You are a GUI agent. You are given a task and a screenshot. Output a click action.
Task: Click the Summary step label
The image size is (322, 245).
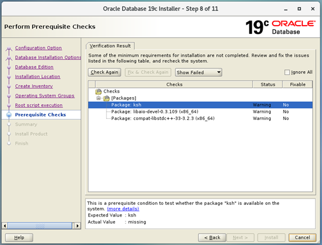[x=26, y=125]
